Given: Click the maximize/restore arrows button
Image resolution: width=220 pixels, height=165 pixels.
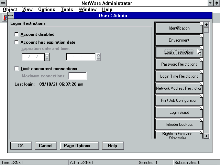Looking at the screenshot, I should coord(217,3).
